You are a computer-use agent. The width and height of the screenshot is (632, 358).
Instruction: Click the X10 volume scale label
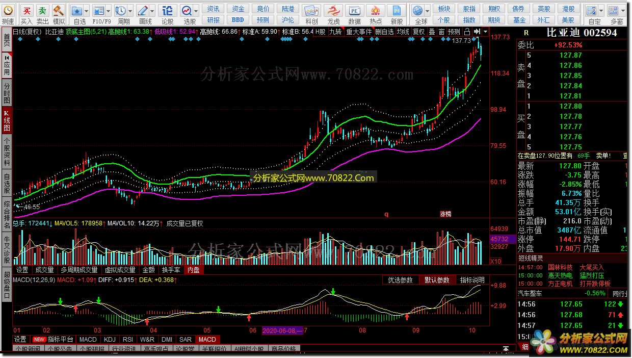[495, 262]
